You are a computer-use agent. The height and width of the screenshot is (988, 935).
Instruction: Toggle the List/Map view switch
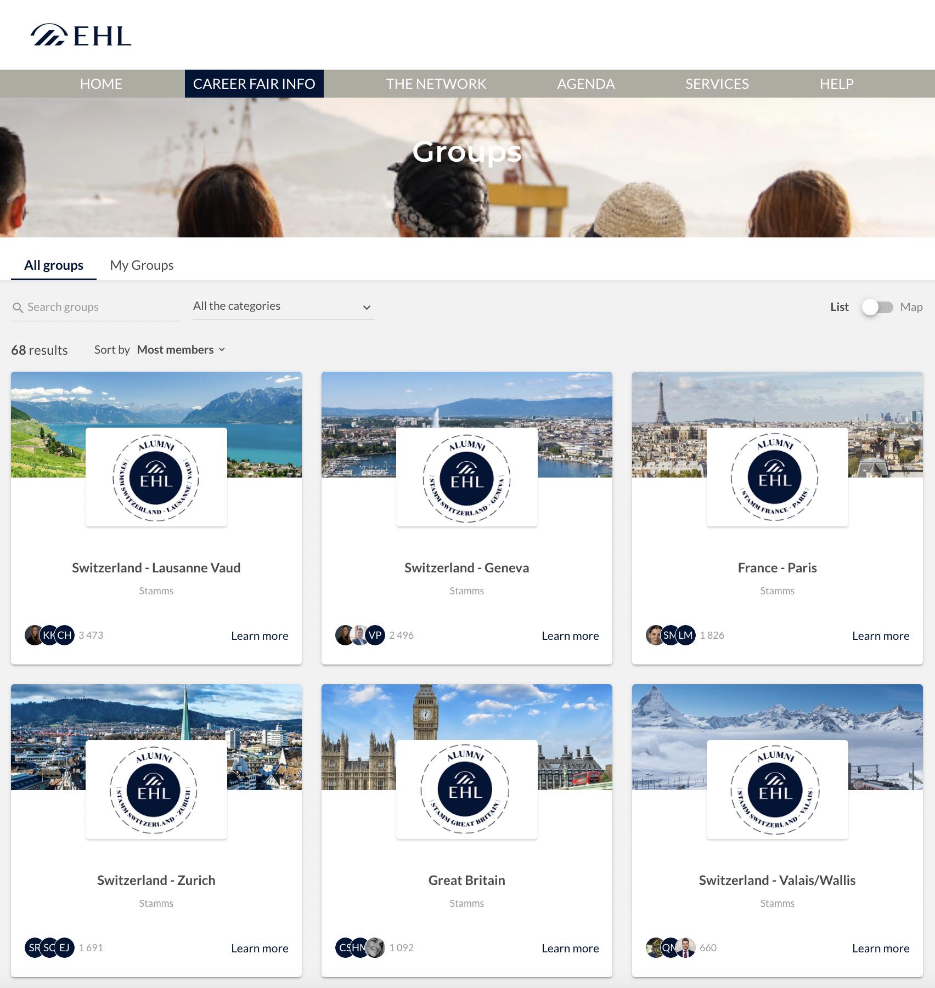point(877,307)
